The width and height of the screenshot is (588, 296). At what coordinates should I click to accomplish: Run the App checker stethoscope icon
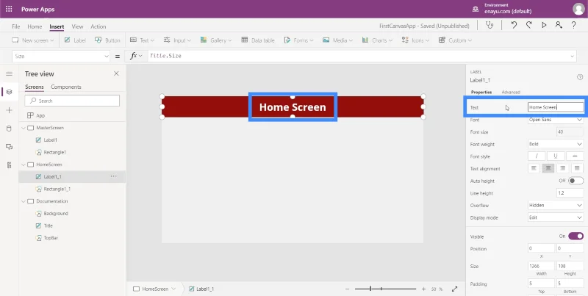click(489, 26)
